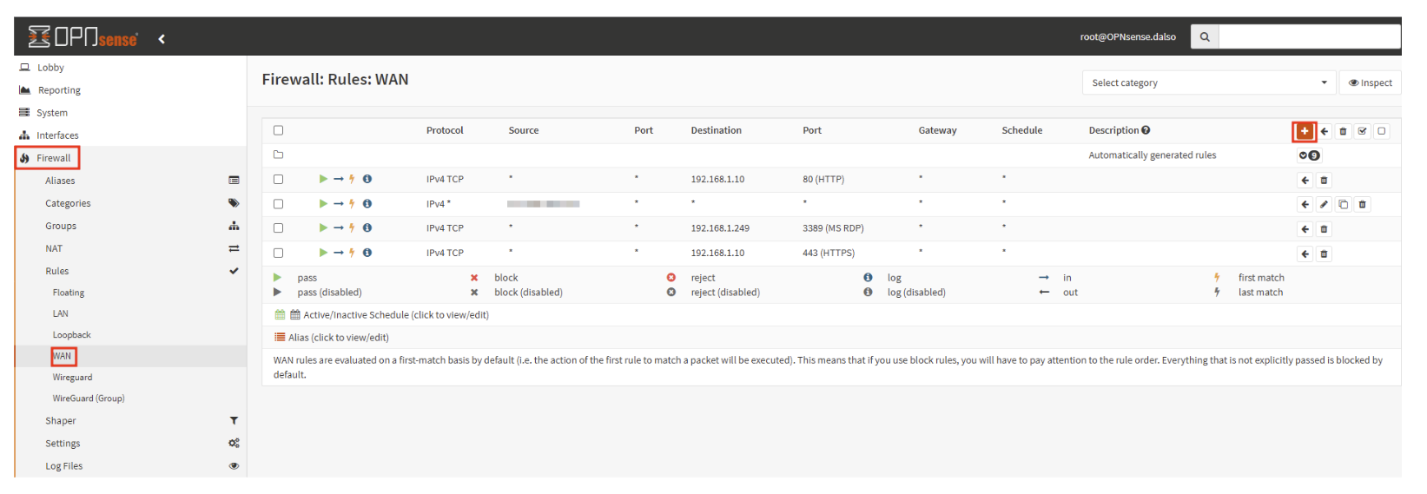Click the search magnifier icon in top bar
Image resolution: width=1427 pixels, height=494 pixels.
[x=1205, y=36]
